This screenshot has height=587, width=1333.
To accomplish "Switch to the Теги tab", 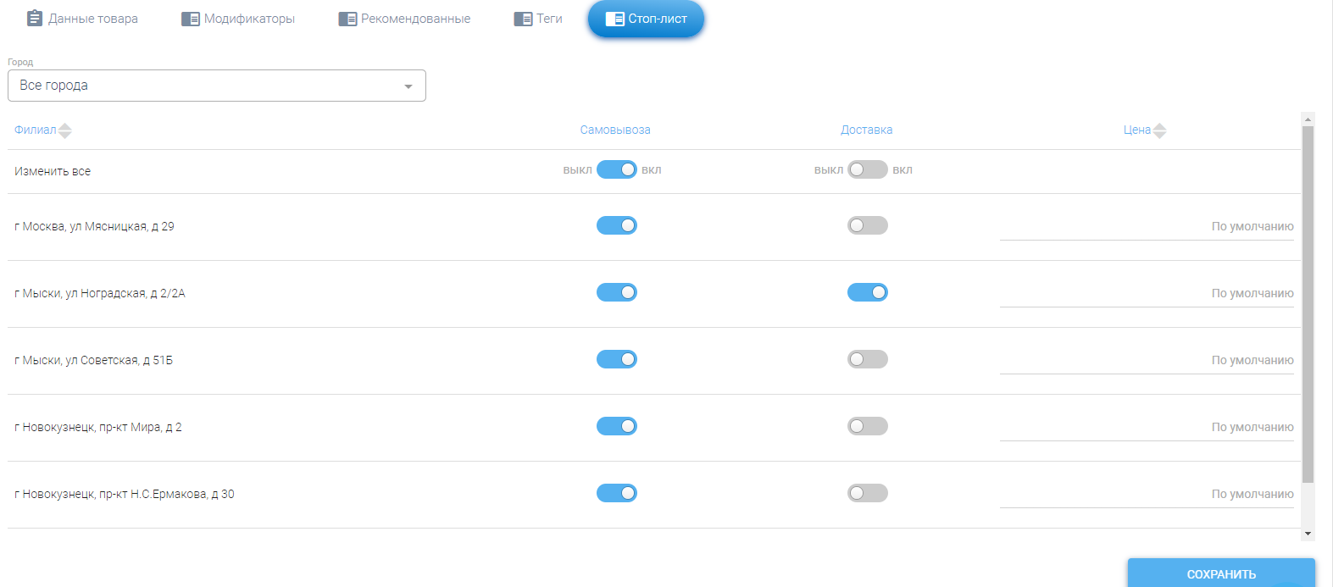I will coord(548,19).
